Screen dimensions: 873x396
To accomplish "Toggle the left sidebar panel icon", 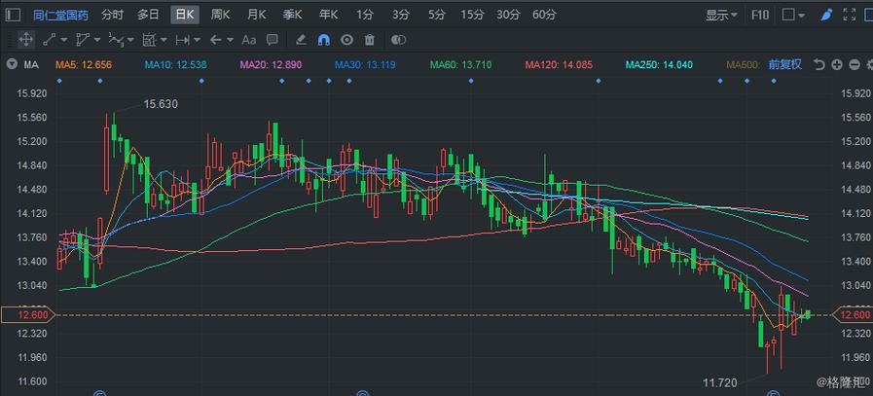I will [14, 15].
